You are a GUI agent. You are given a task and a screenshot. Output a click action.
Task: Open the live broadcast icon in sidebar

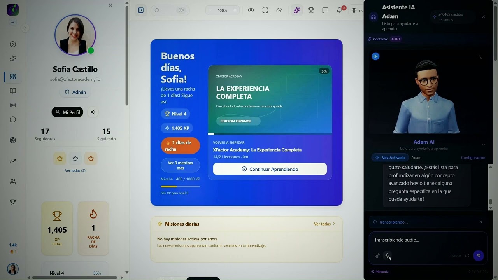[x=13, y=105]
